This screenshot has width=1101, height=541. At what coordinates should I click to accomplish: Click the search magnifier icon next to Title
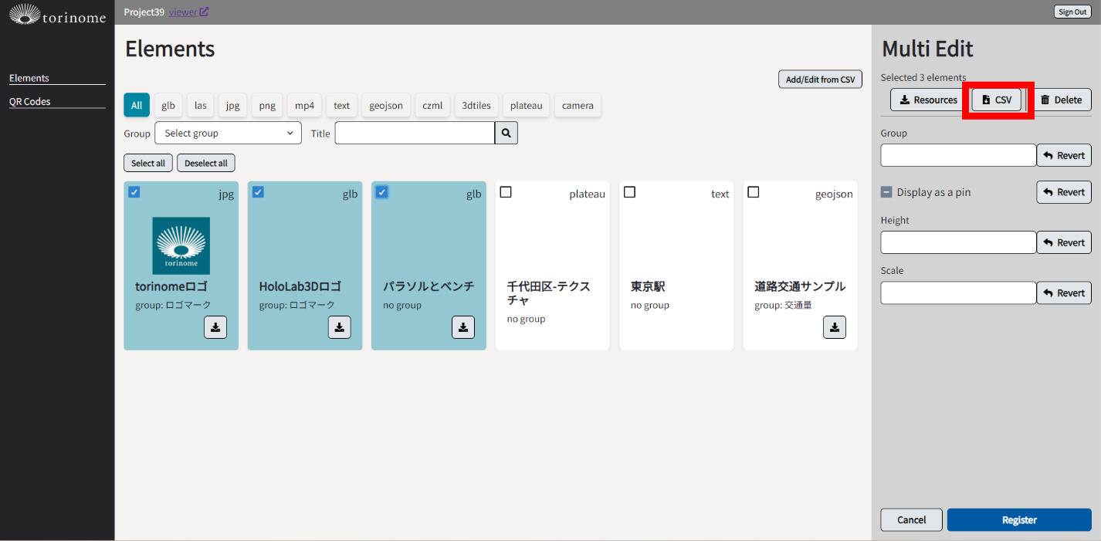(x=506, y=134)
